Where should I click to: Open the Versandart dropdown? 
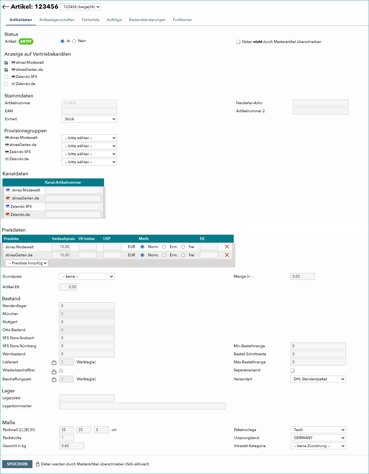318,379
